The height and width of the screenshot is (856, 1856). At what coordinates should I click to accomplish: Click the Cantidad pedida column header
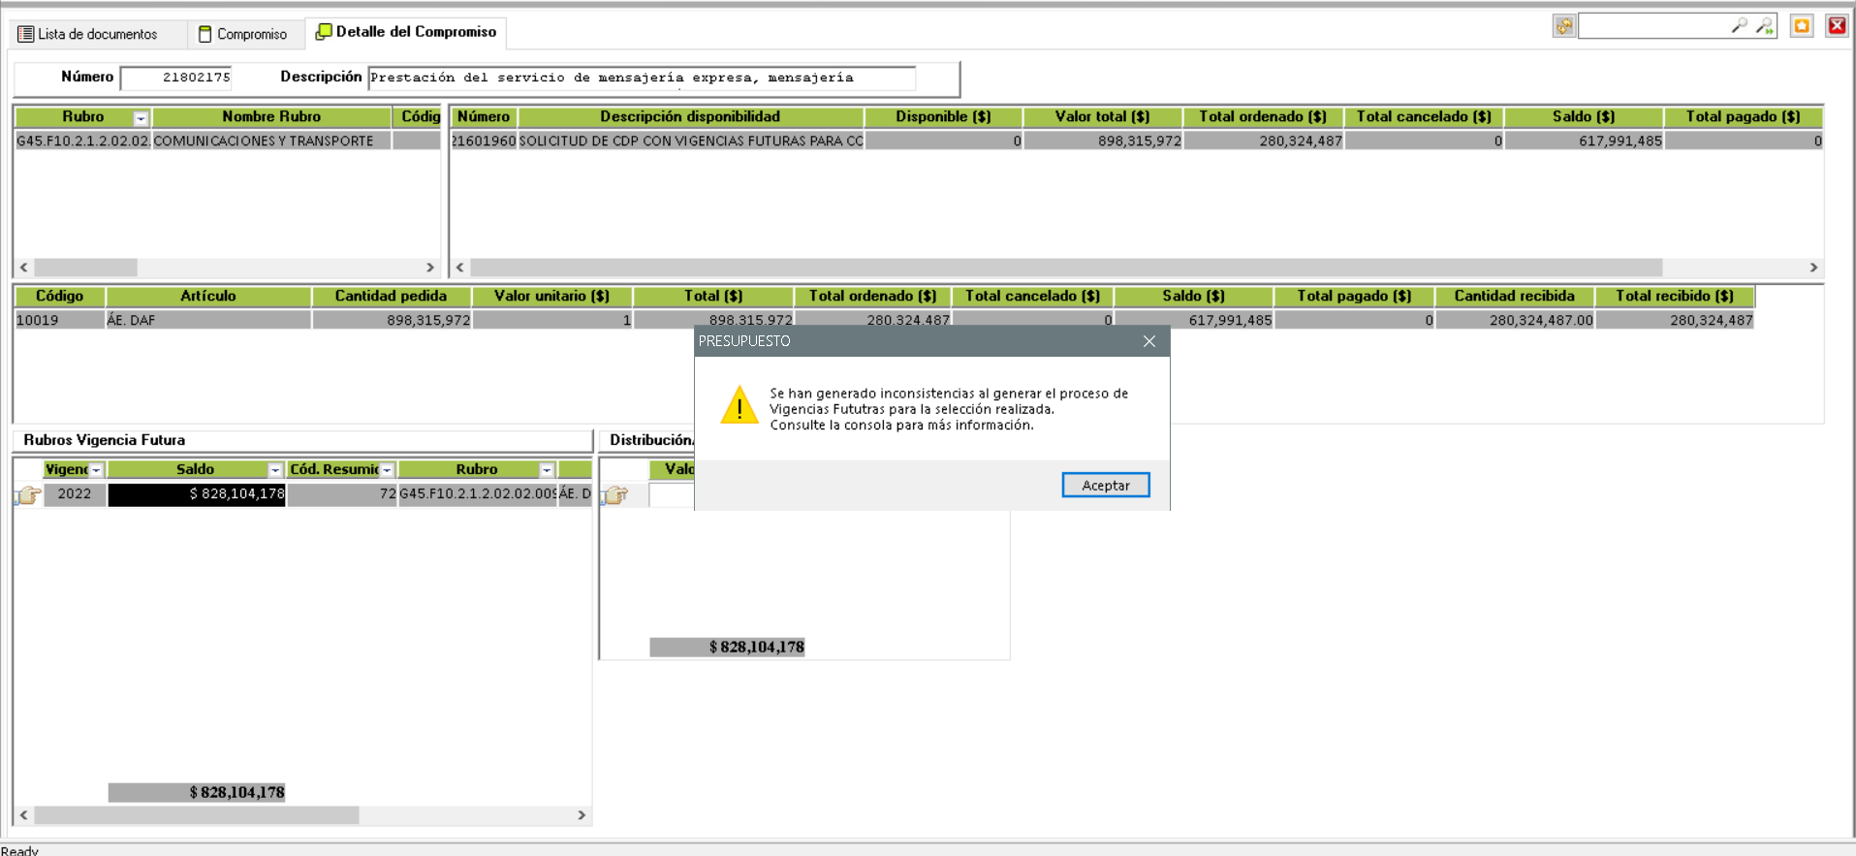coord(391,296)
